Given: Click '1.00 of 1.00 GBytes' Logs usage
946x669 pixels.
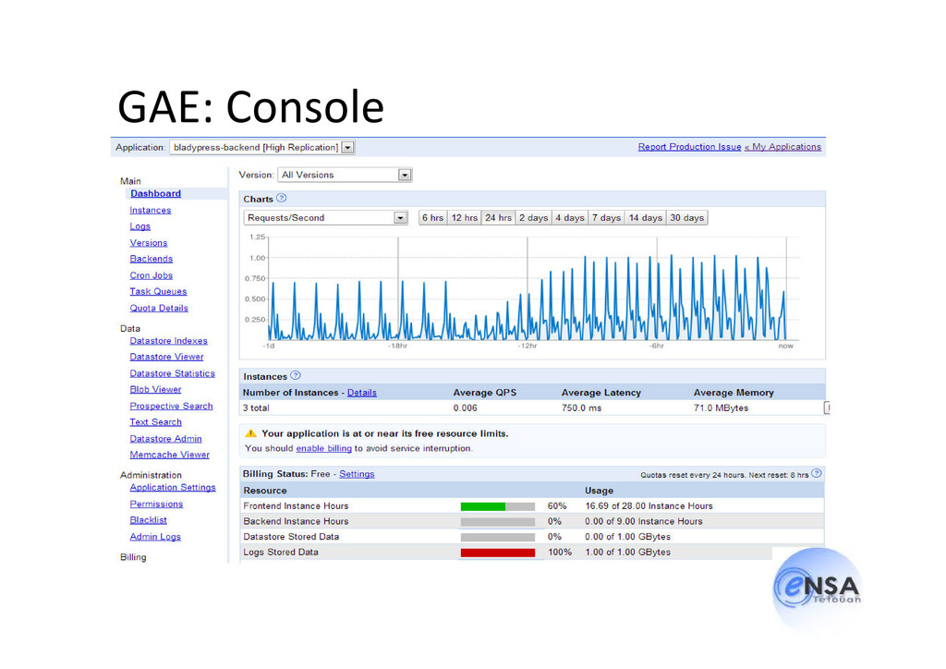Looking at the screenshot, I should pos(627,552).
